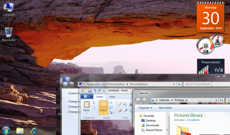
Task: Undo the last action in Paint
Action: (x=95, y=91)
